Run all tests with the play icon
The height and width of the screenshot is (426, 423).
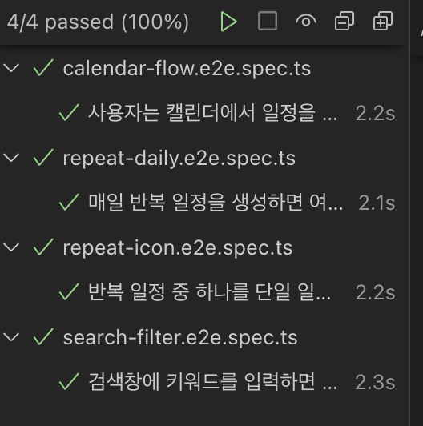228,22
